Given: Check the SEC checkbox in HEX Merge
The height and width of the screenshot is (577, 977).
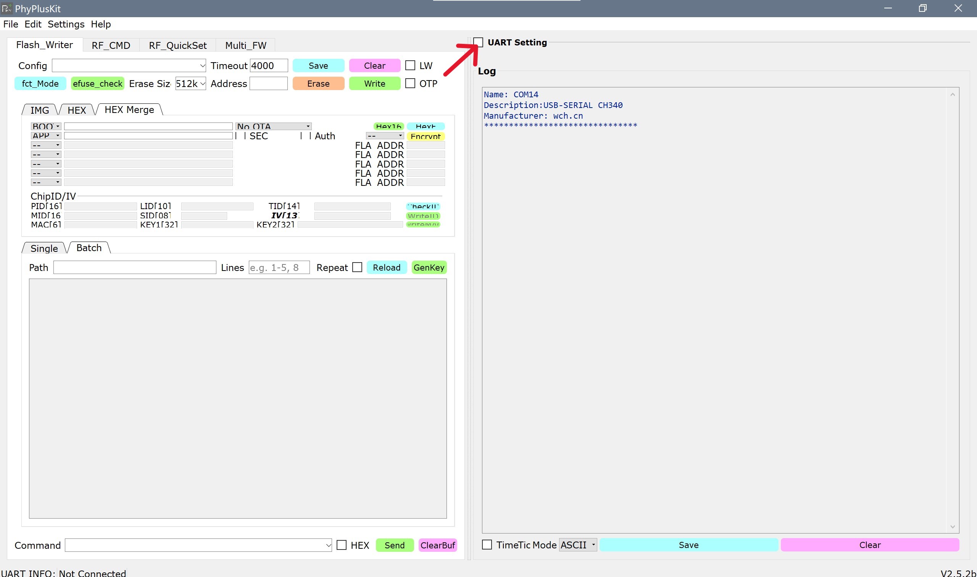Looking at the screenshot, I should [x=240, y=136].
